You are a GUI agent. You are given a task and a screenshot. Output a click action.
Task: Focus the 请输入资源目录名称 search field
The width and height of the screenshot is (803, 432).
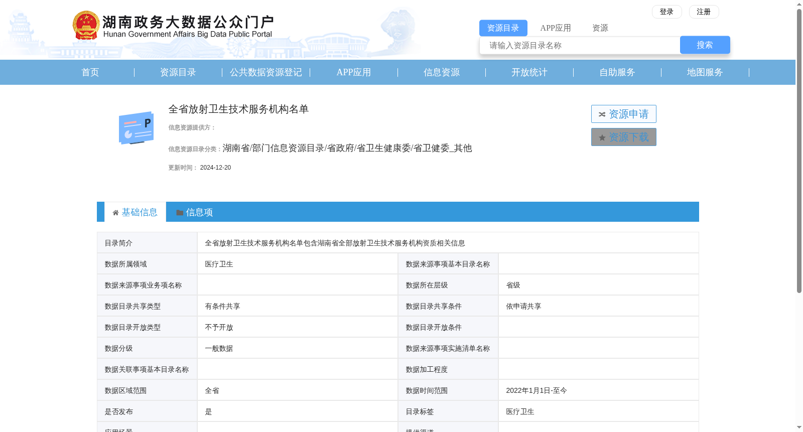(x=580, y=45)
